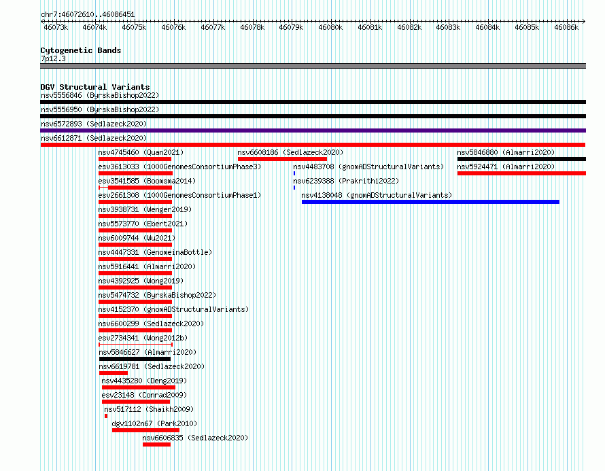Click the left arrow at ruler start
The image size is (605, 471).
click(x=42, y=21)
